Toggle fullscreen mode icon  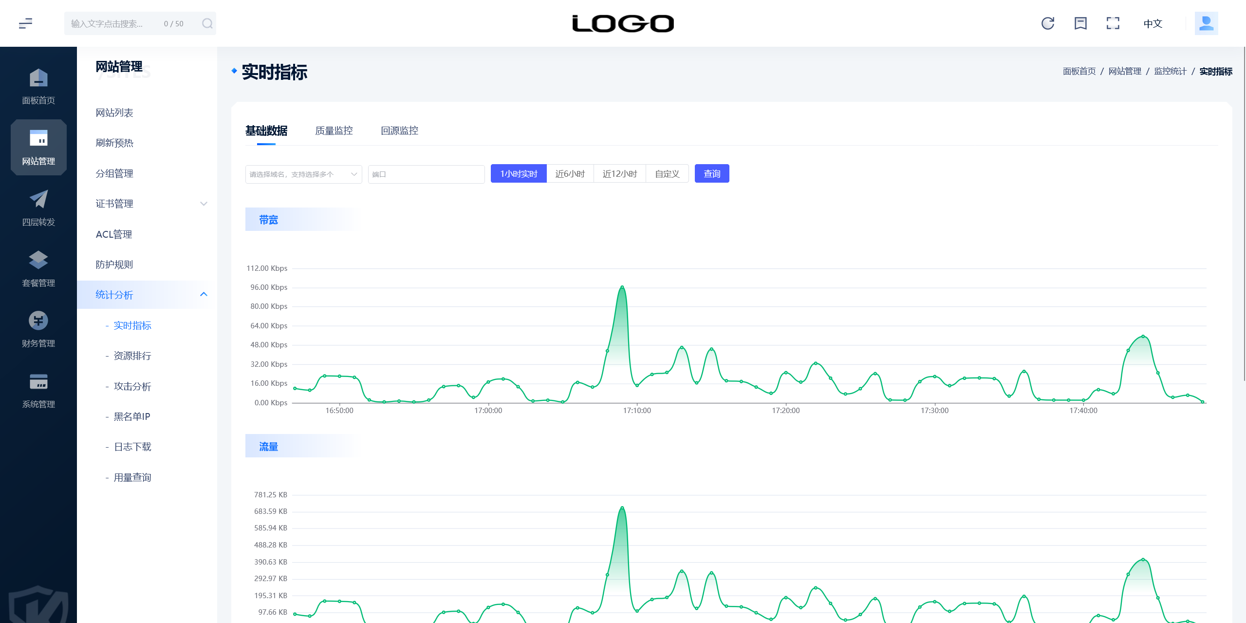(1113, 23)
